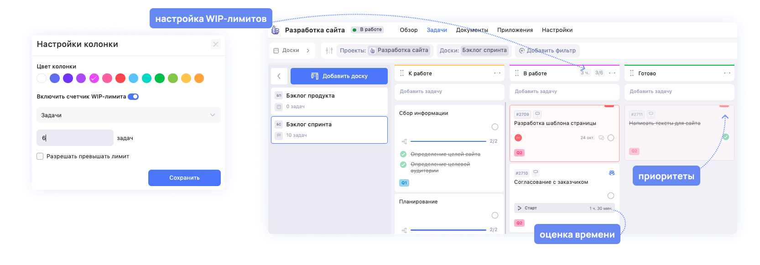Open the К работе column options menu

click(x=497, y=73)
